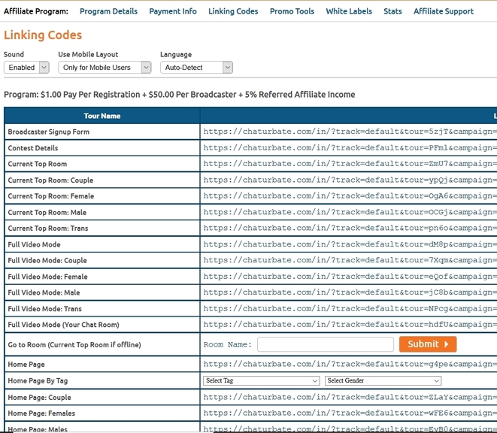
Task: Select the Current Top Room: Trans URL
Action: pyautogui.click(x=350, y=229)
